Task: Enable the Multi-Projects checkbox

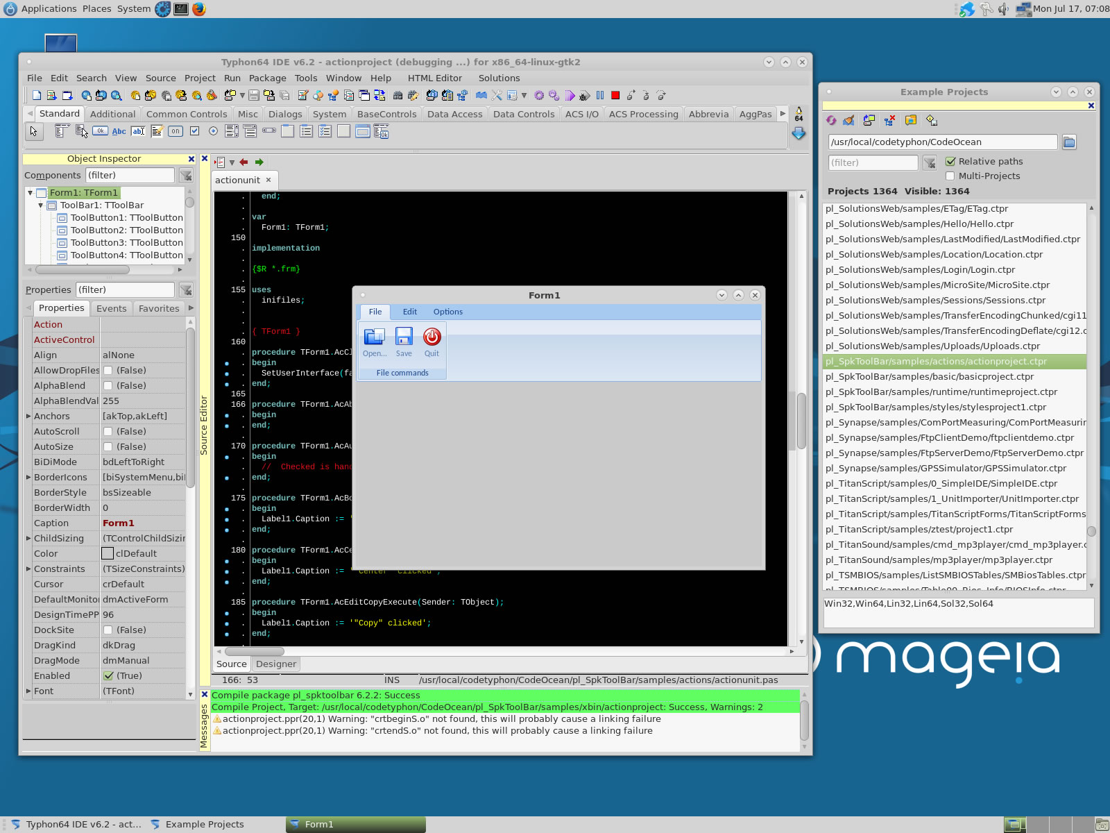Action: [950, 176]
